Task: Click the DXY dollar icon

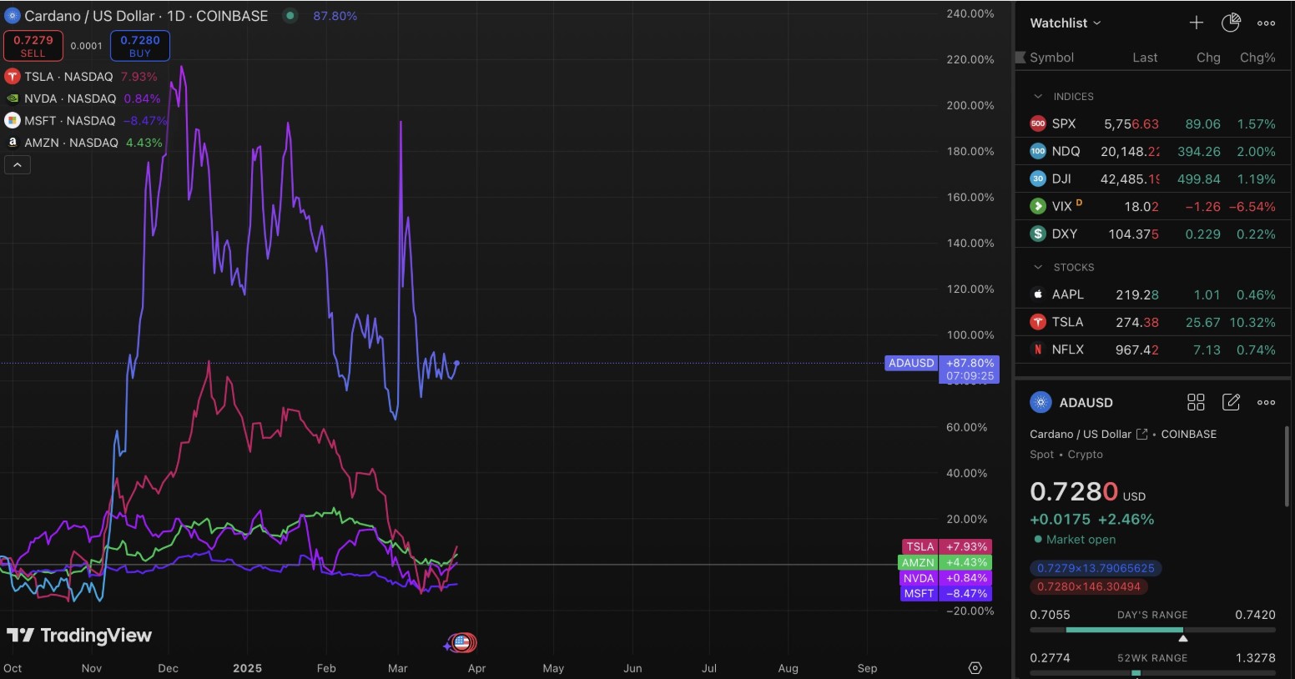Action: point(1038,234)
